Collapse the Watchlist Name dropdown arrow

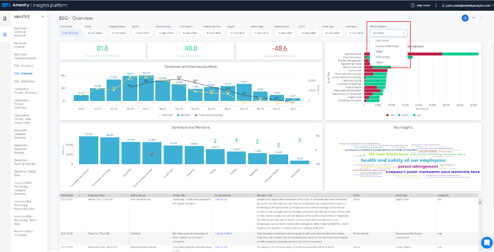(403, 33)
